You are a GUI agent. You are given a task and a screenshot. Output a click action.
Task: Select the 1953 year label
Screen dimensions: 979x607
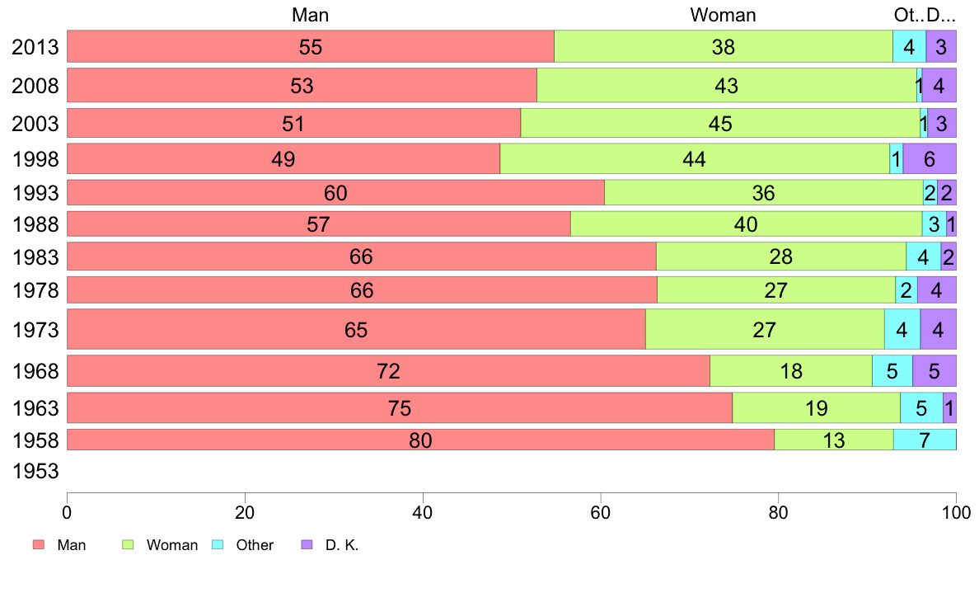click(35, 473)
